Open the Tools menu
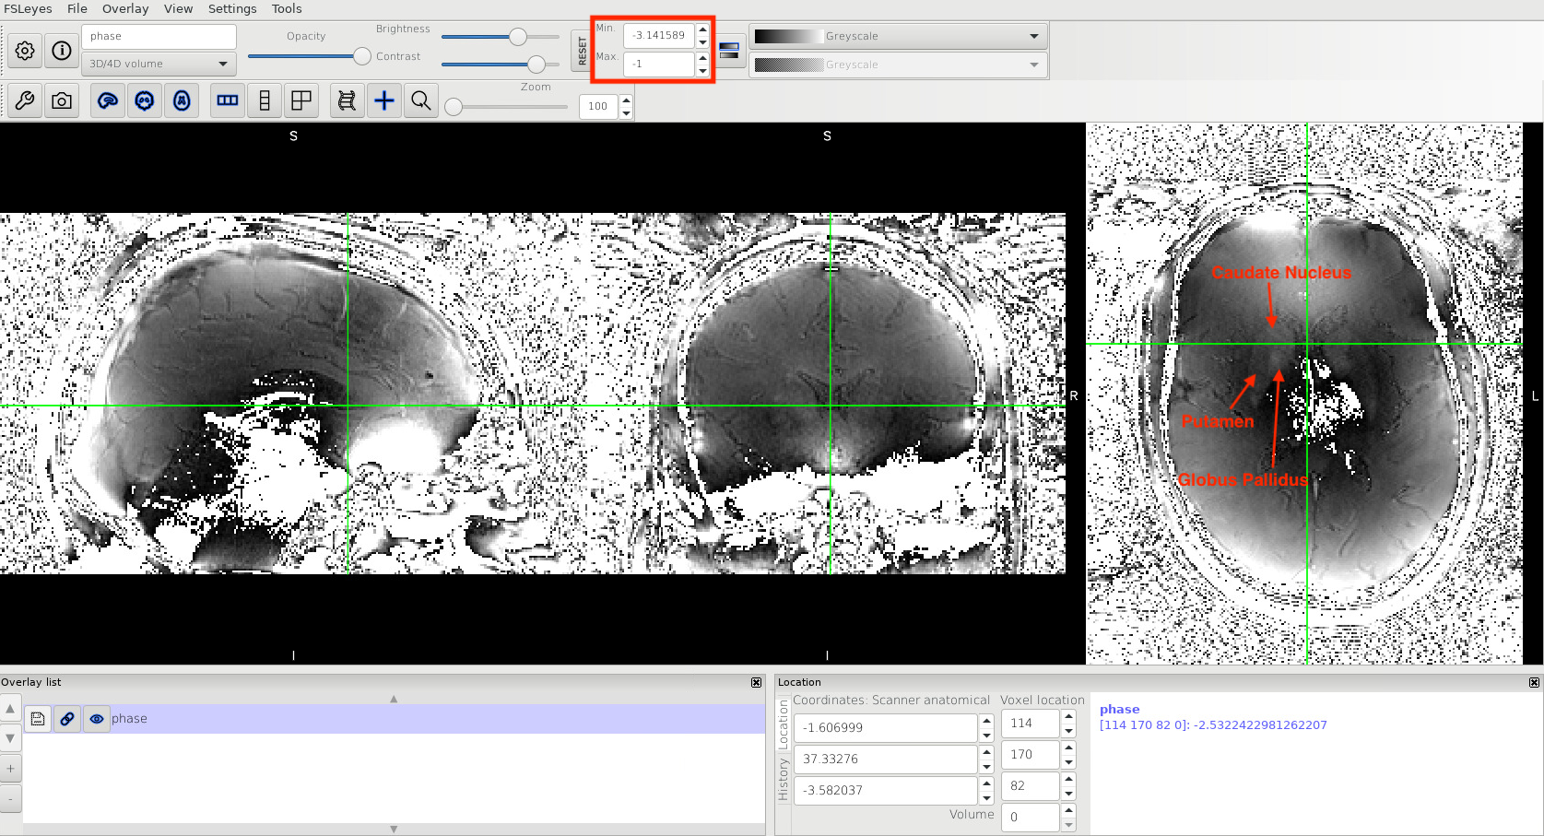Screen dimensions: 1544x836 pyautogui.click(x=287, y=8)
